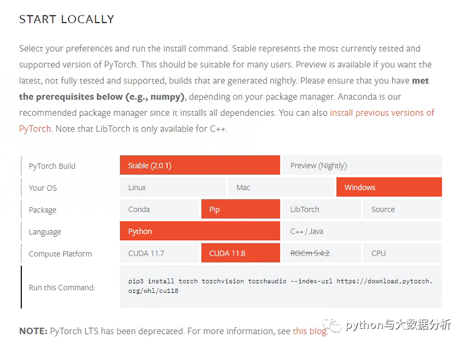Viewport: 466px width, 346px height.
Task: Pick CUDA 11.7 compute platform
Action: [159, 253]
